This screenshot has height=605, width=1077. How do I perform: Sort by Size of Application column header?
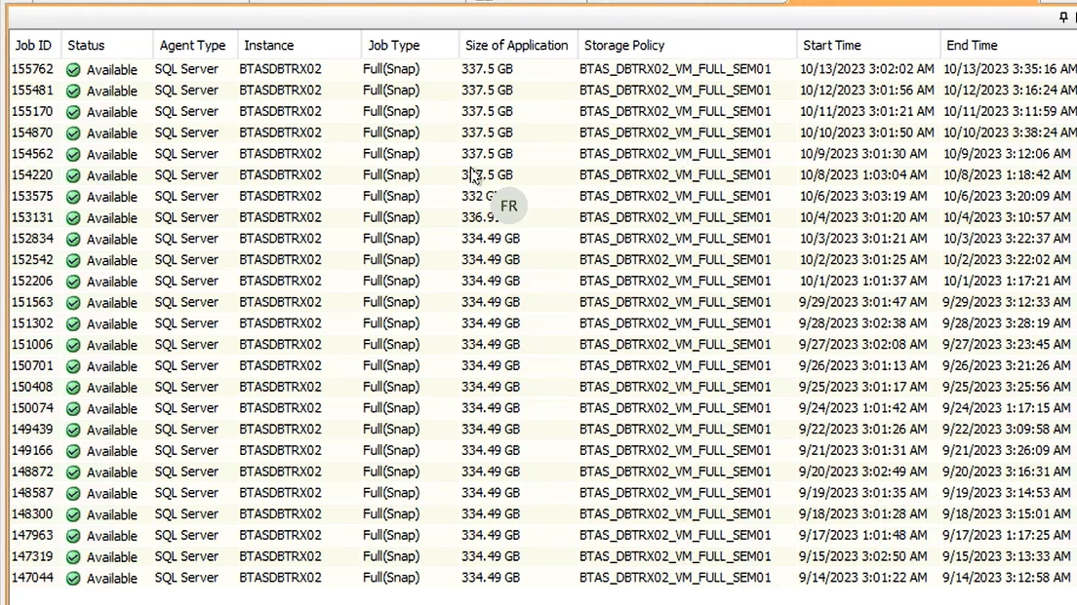tap(519, 45)
